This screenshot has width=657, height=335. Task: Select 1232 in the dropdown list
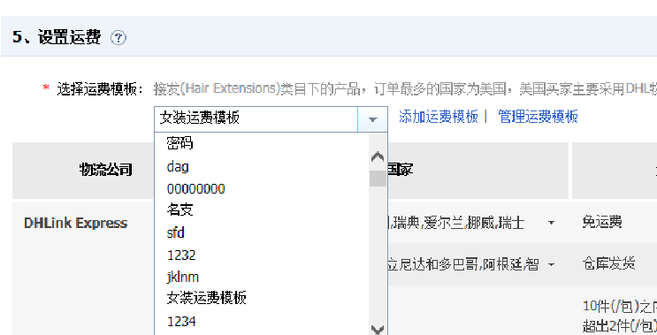point(181,255)
